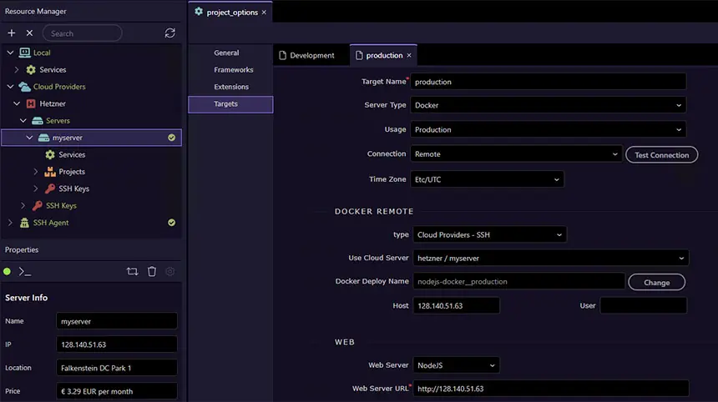Open the Web Server dropdown
The image size is (718, 402).
point(456,365)
